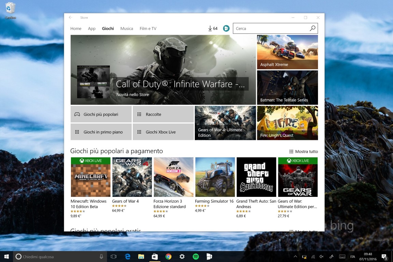Viewport: 393px width, 262px height.
Task: Click the Store icon in the taskbar
Action: coord(155,257)
